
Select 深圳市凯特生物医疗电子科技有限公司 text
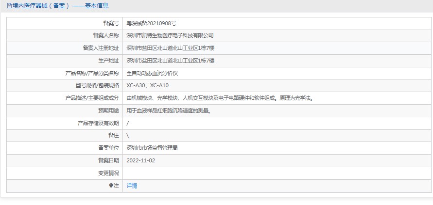pos(170,36)
